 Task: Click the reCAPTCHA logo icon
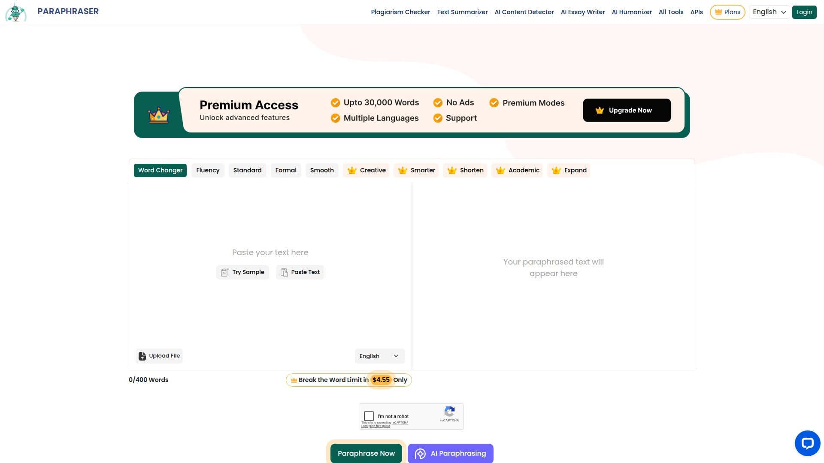[449, 412]
